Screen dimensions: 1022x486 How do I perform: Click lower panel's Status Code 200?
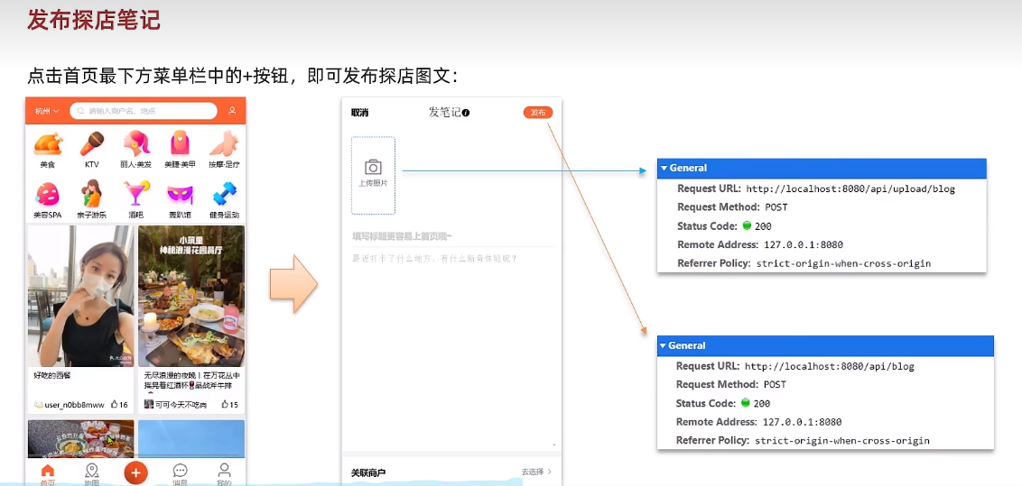[762, 403]
